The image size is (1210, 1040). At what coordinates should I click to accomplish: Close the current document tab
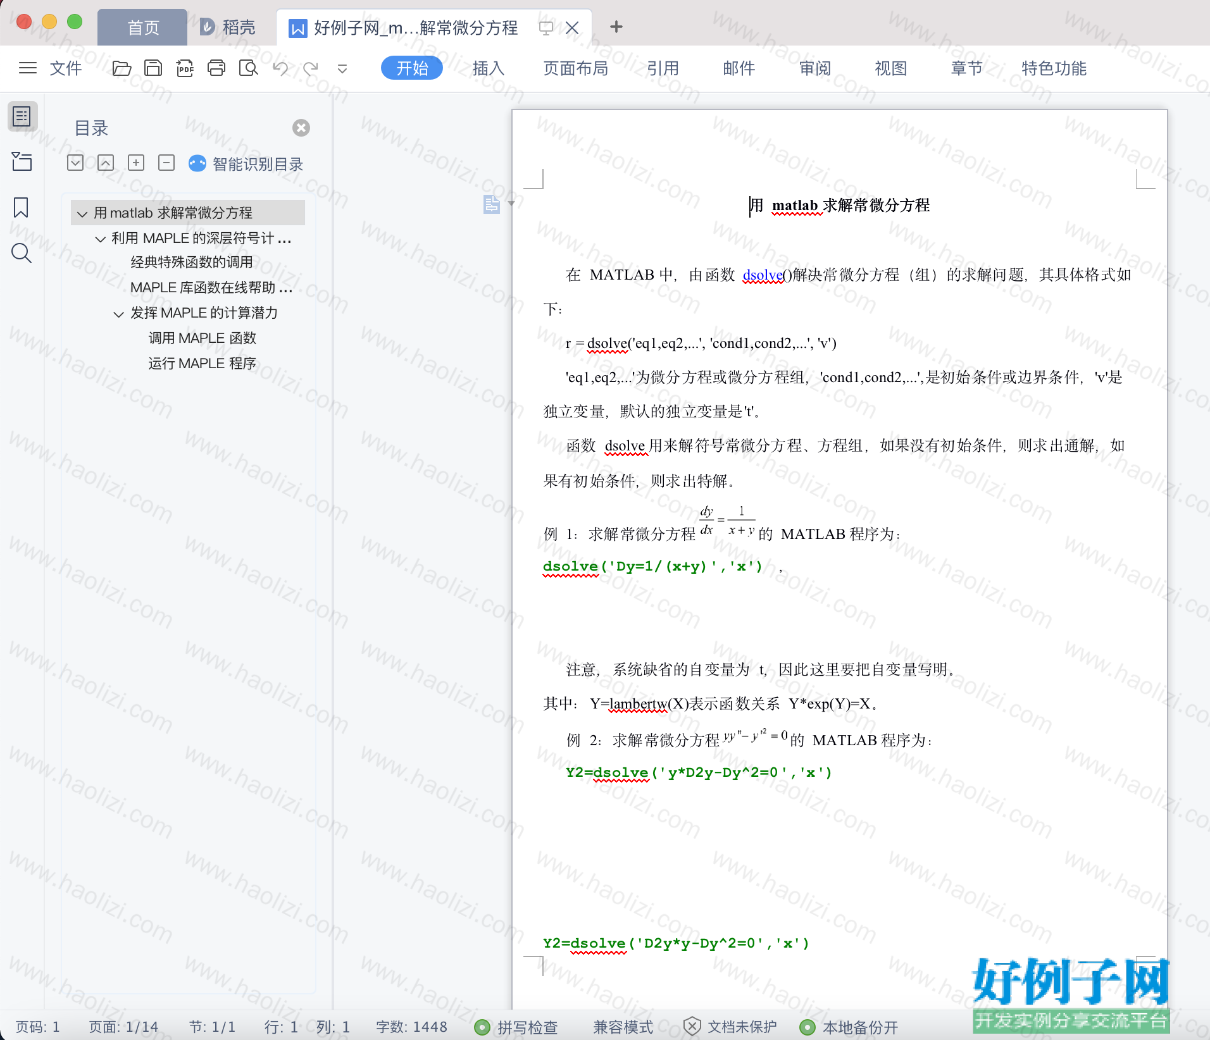(572, 27)
